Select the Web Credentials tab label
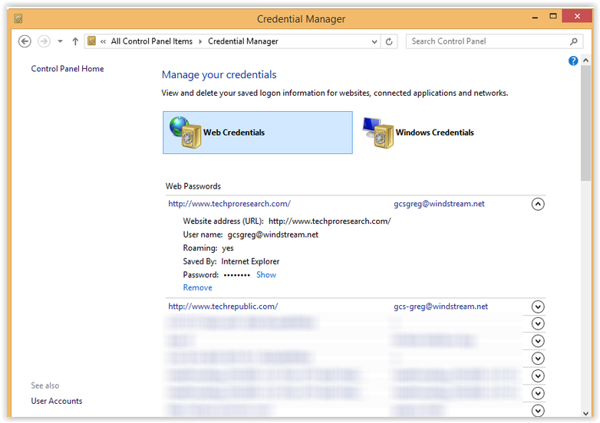The width and height of the screenshot is (600, 423). 234,133
